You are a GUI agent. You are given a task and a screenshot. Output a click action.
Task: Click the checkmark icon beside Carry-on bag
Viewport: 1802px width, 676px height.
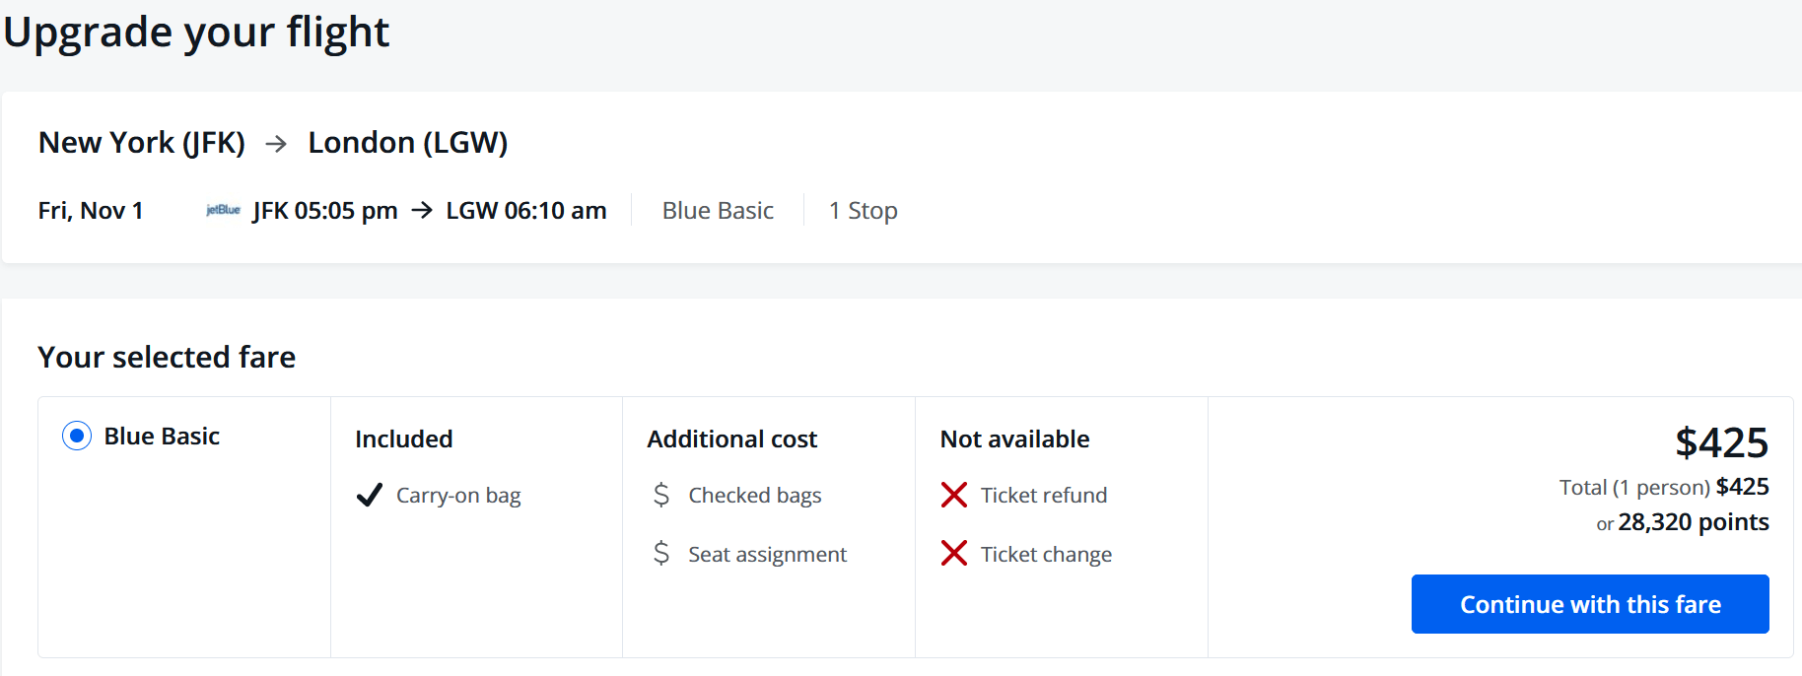coord(370,495)
